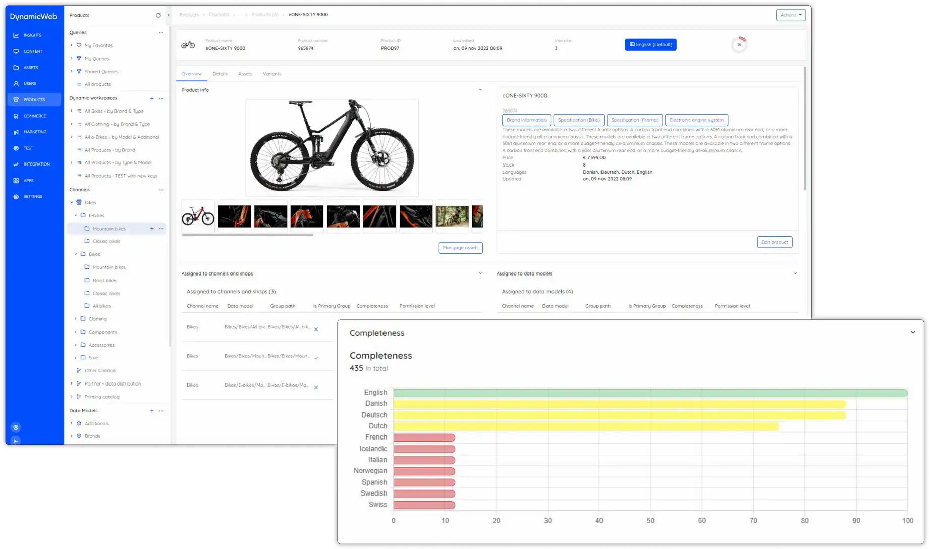Viewport: 929px width, 549px height.
Task: Collapse the Completeness panel chevron
Action: point(913,333)
